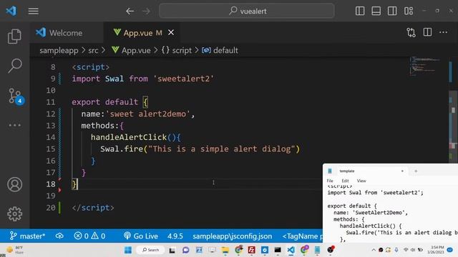
Task: Open the Explorer view in the activity bar
Action: tap(14, 36)
